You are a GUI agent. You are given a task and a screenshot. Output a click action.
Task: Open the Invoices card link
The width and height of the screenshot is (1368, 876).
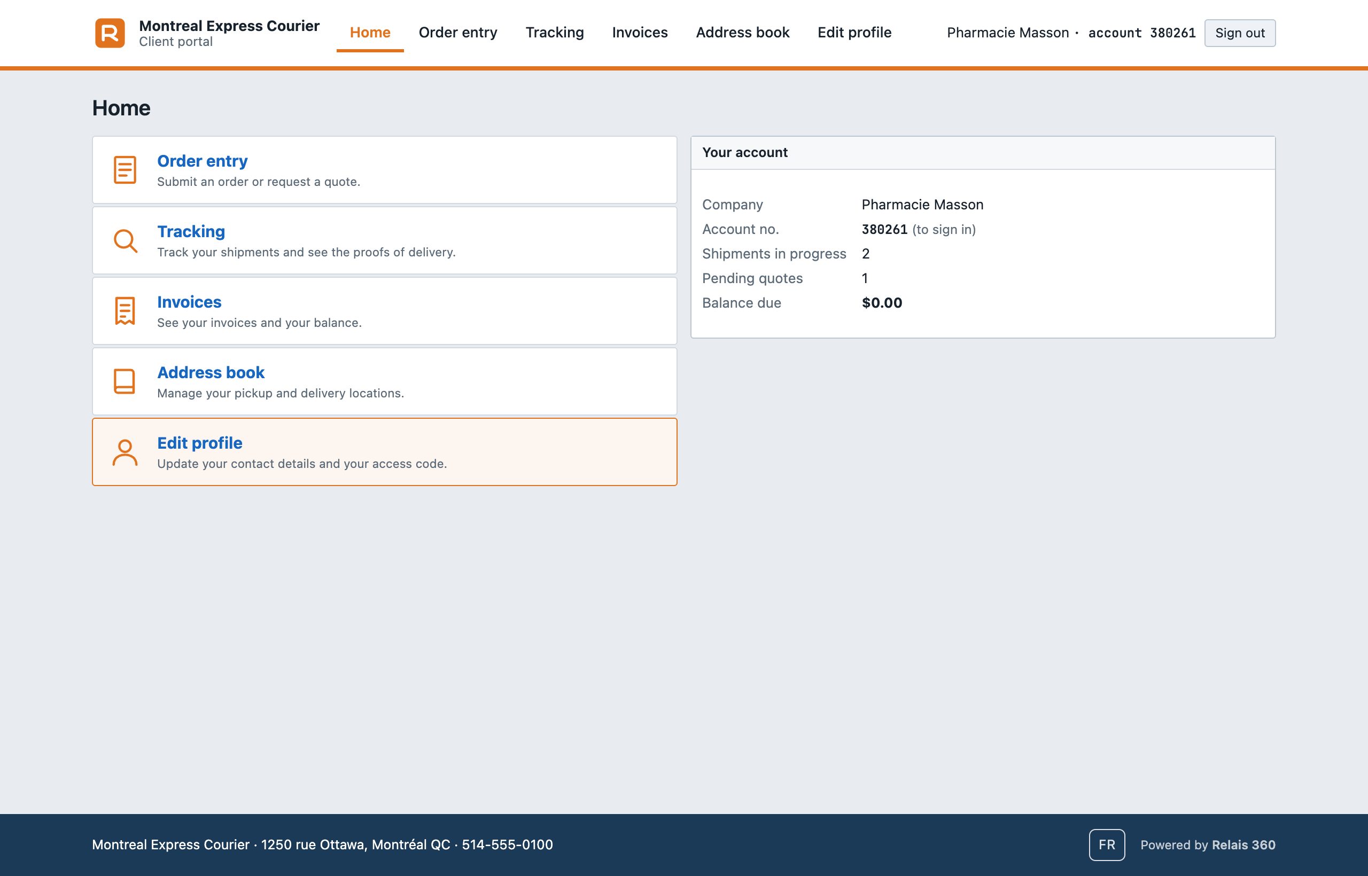[189, 302]
